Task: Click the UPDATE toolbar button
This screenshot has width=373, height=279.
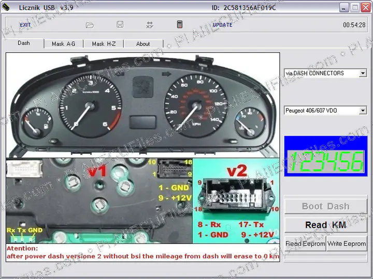Action: (x=222, y=25)
